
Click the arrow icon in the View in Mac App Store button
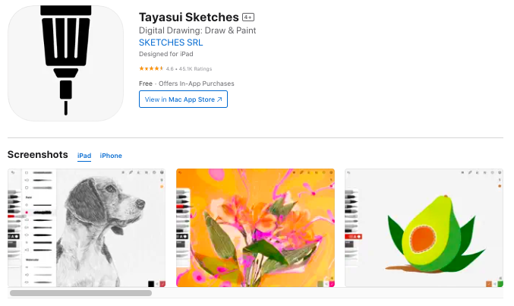[x=219, y=99]
